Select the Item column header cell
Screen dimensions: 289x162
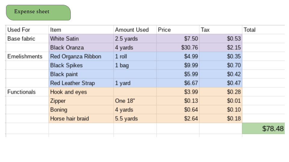(x=81, y=30)
